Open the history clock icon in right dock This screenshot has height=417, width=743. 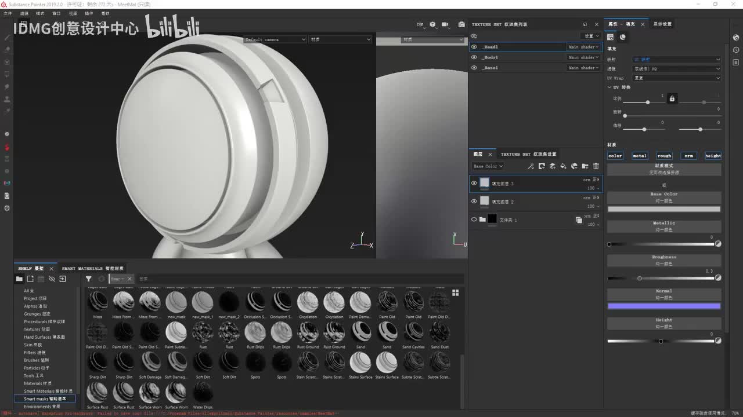(x=736, y=50)
